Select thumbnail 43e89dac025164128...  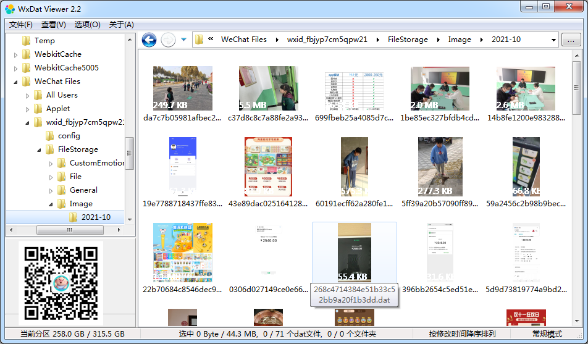[x=269, y=167]
